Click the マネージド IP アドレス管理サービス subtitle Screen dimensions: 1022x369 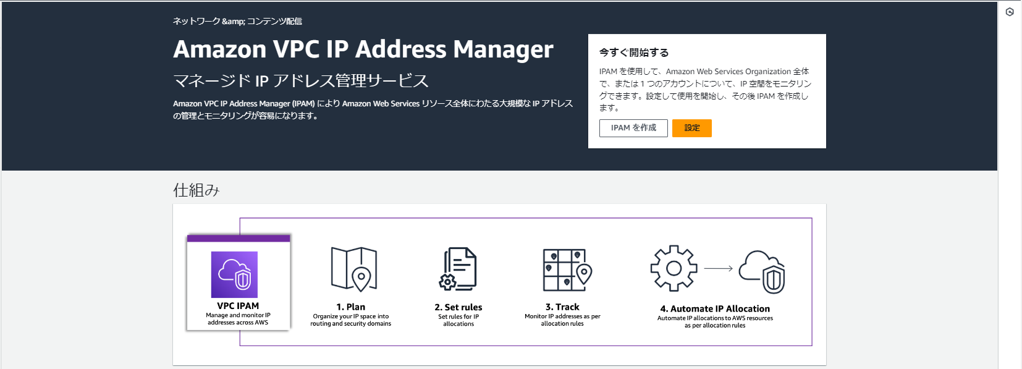[301, 81]
